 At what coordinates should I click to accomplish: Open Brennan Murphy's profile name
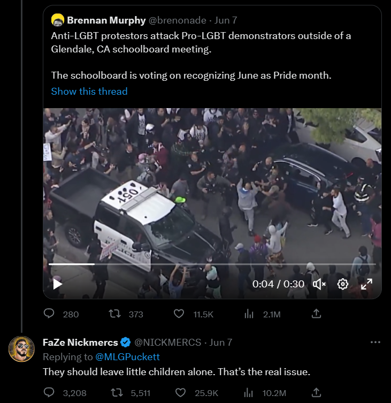pyautogui.click(x=106, y=20)
